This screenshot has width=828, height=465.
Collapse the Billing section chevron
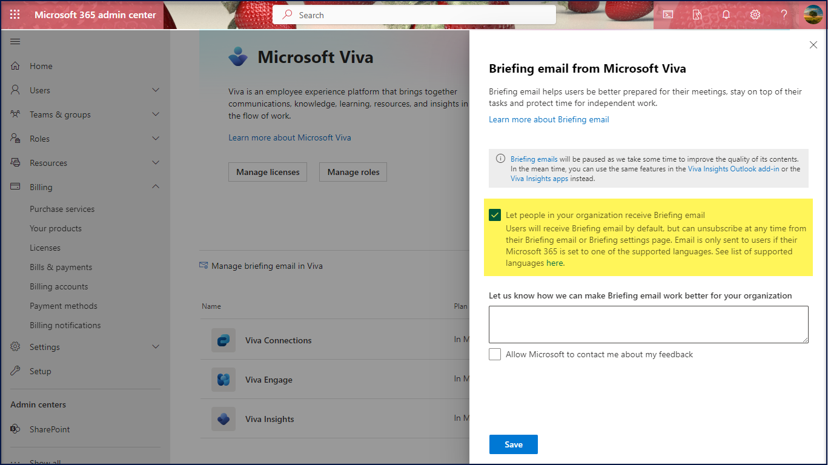156,187
